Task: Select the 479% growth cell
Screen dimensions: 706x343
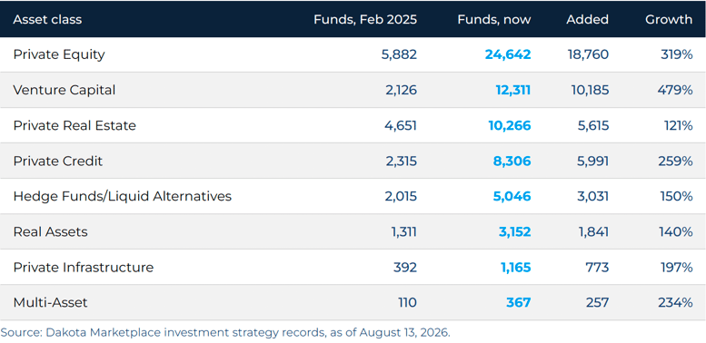Action: click(675, 90)
